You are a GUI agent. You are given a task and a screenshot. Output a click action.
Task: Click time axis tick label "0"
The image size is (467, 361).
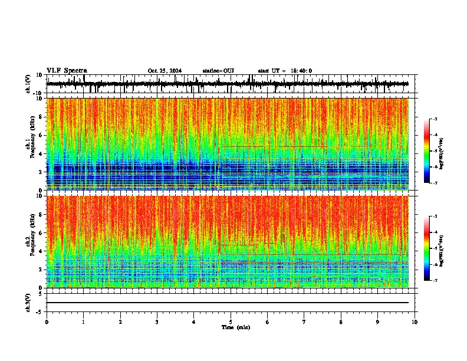tap(47, 322)
